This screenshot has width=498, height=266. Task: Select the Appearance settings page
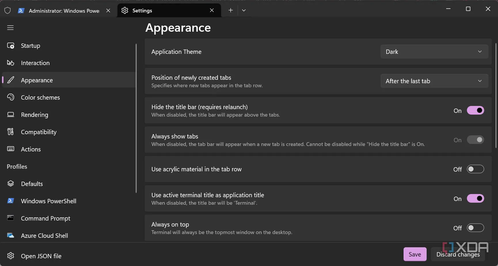(69, 80)
